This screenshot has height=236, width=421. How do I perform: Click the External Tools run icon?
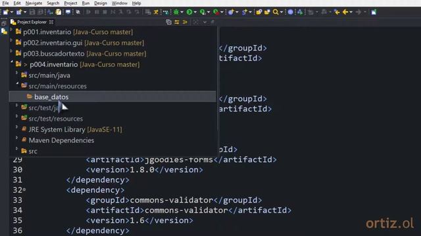(216, 12)
